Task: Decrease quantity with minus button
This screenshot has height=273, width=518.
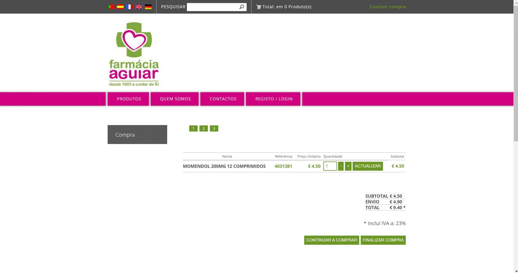Action: [341, 166]
